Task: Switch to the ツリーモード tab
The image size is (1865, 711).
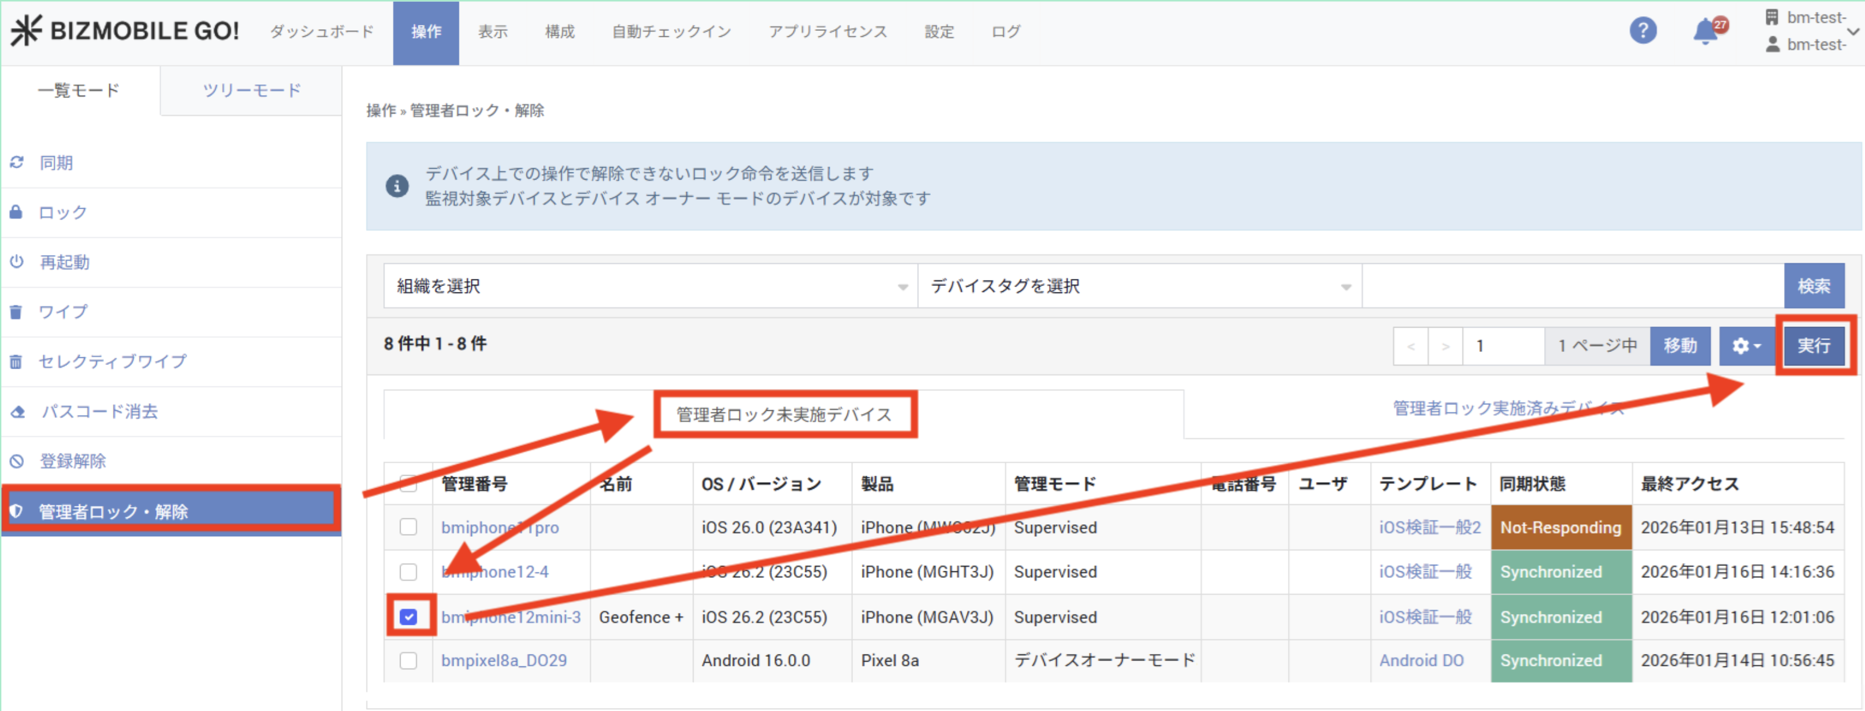Action: point(251,90)
